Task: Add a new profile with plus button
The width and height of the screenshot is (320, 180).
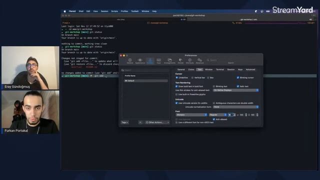Action: (140, 122)
